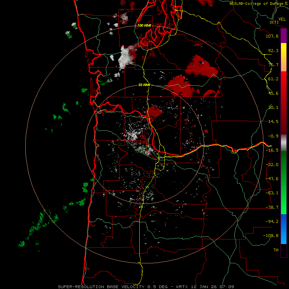Viewport: 289px width, 289px height.
Task: Click the blue segment of velocity color bar
Action: coord(284,229)
